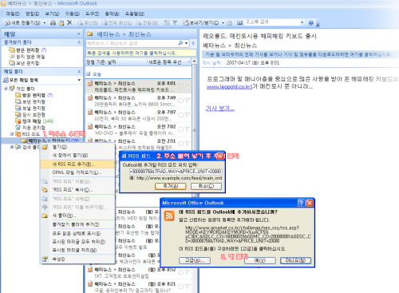Collapse the 오늘 message group
The image size is (399, 293).
(x=89, y=74)
